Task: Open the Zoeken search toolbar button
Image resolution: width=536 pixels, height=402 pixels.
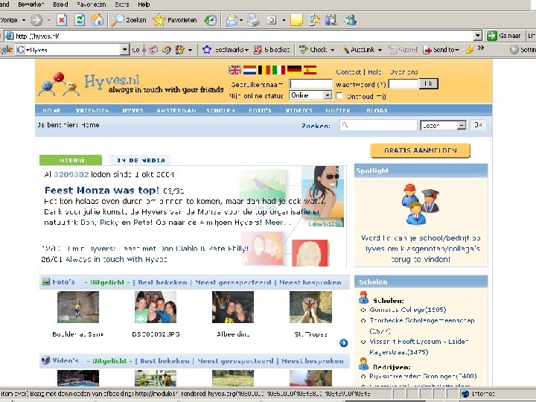Action: [129, 20]
